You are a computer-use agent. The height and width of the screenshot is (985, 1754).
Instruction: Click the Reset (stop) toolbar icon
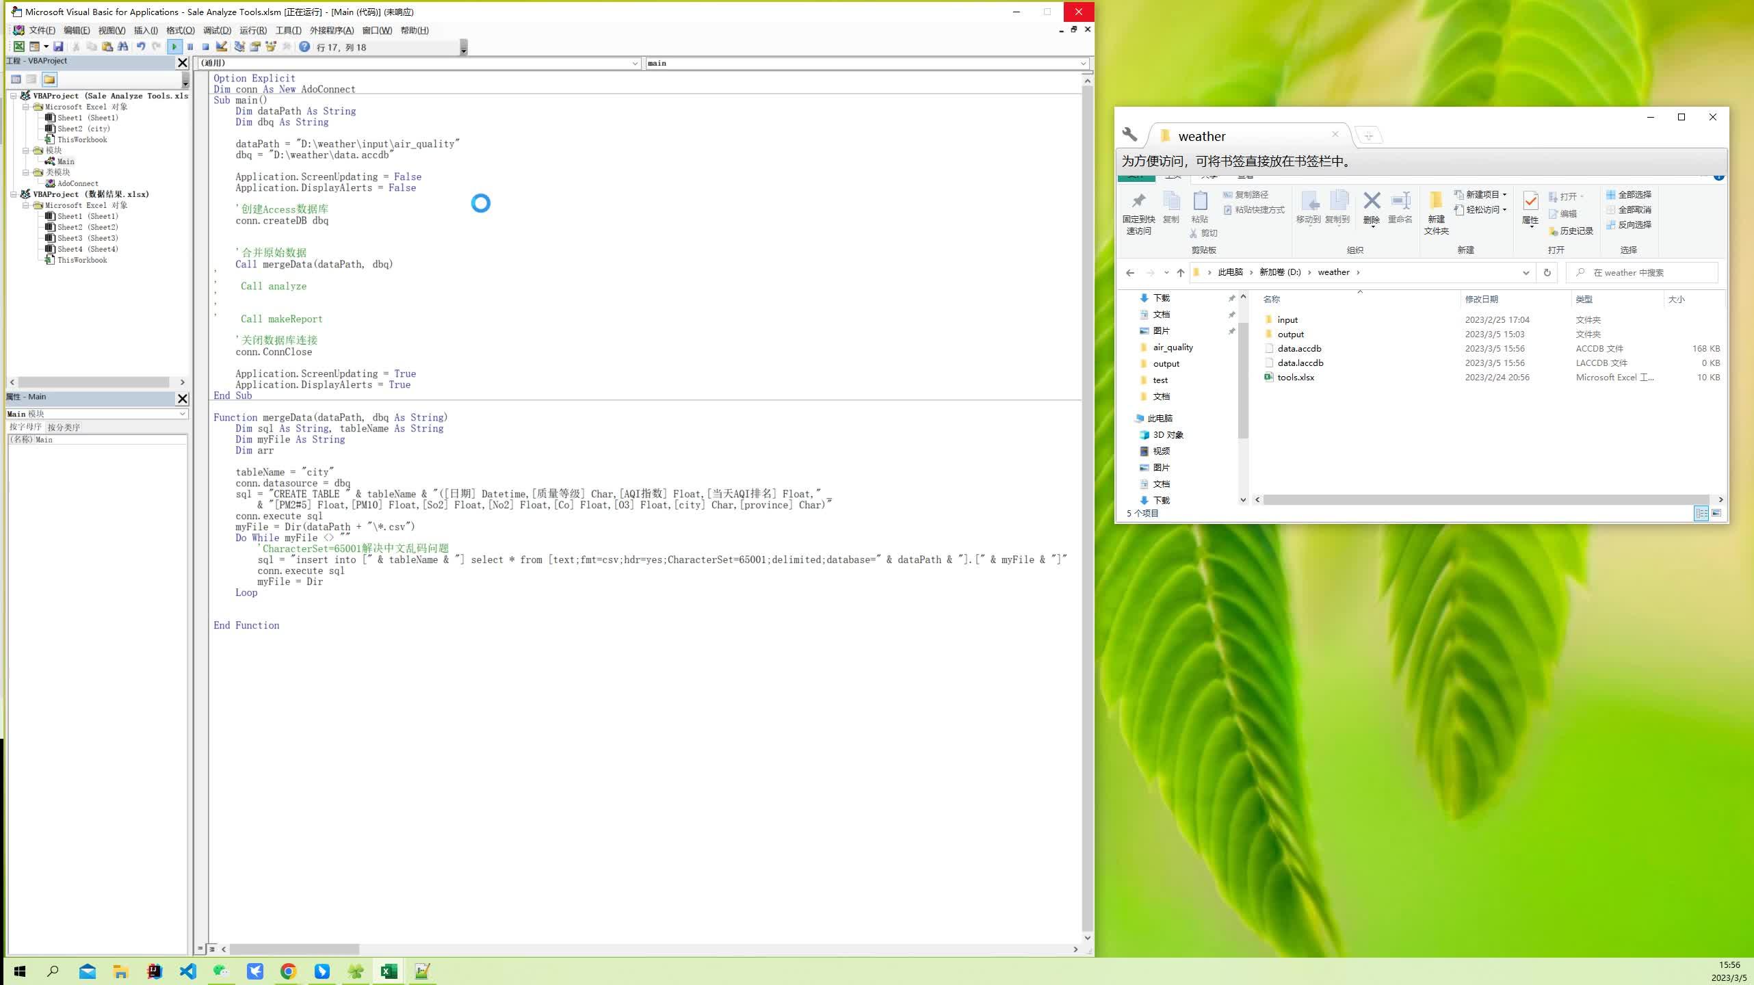[x=207, y=47]
